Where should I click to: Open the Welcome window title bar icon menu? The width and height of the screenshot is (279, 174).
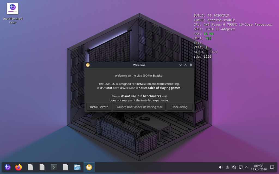pyautogui.click(x=88, y=65)
